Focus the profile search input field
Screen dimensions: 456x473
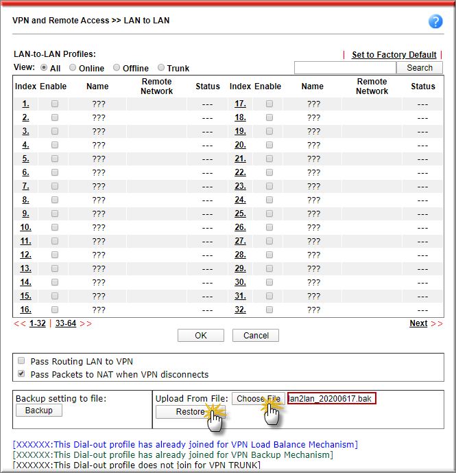coord(345,67)
